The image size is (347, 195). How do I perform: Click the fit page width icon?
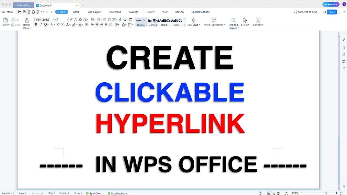pyautogui.click(x=287, y=193)
